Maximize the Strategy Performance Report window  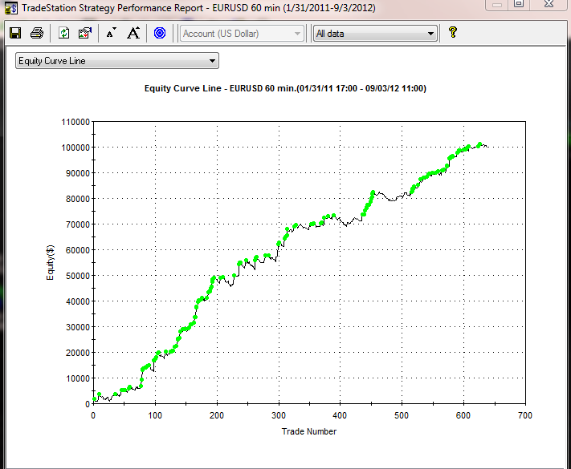519,5
